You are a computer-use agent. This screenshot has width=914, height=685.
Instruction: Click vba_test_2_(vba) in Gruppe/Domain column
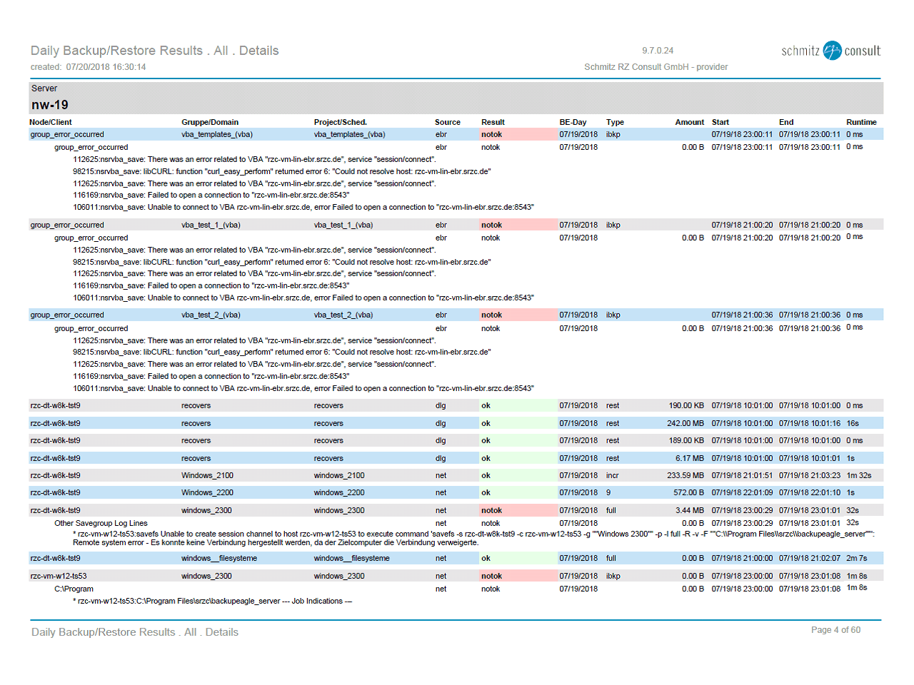click(211, 315)
